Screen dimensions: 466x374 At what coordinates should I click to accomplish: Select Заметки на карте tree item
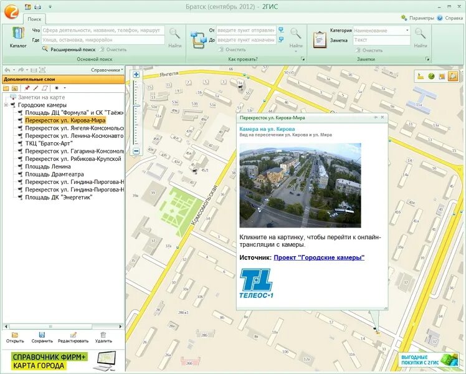[x=41, y=97]
